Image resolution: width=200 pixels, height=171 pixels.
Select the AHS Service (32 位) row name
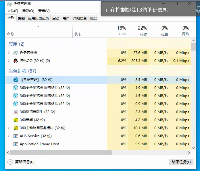coord(36,136)
